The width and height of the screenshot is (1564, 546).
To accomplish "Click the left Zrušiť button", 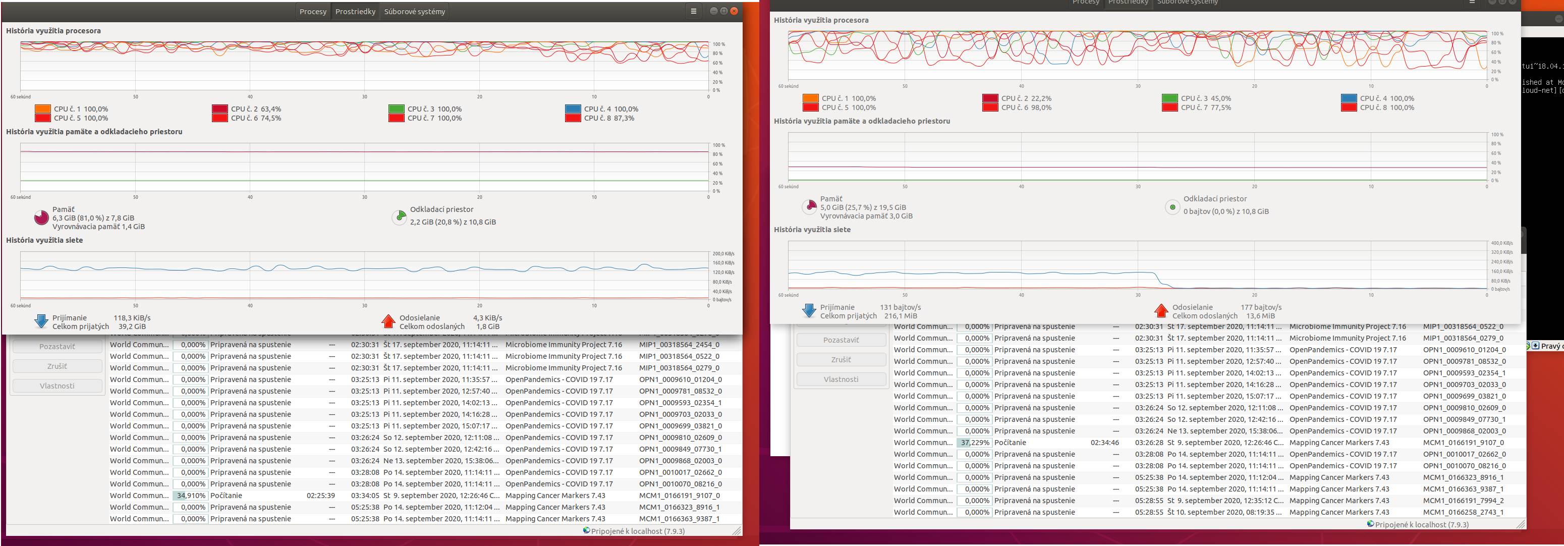I will coord(57,366).
